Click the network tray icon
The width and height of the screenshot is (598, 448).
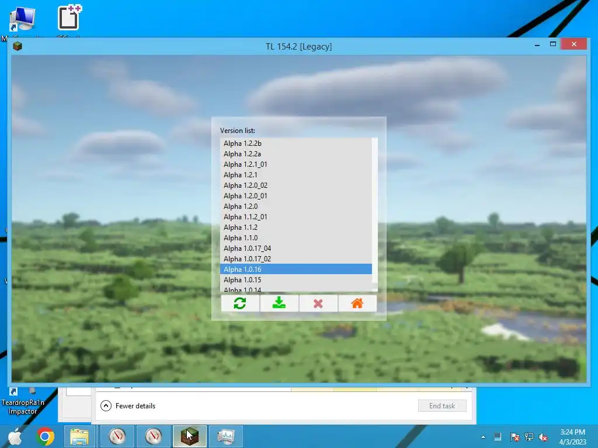pos(529,437)
